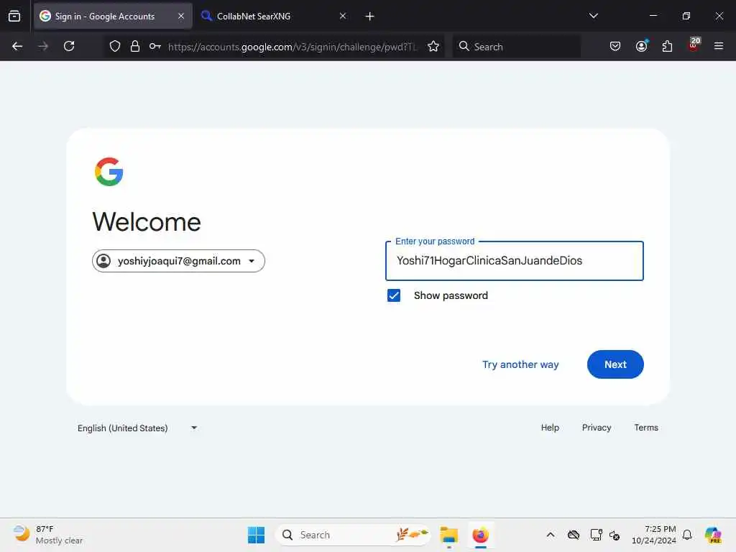
Task: Click the display connection tray icon
Action: pos(596,535)
